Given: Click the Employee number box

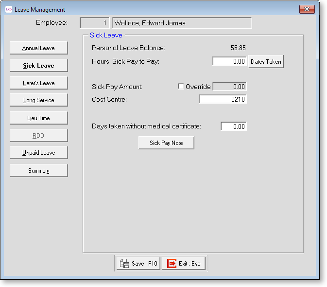Looking at the screenshot, I should [x=94, y=23].
